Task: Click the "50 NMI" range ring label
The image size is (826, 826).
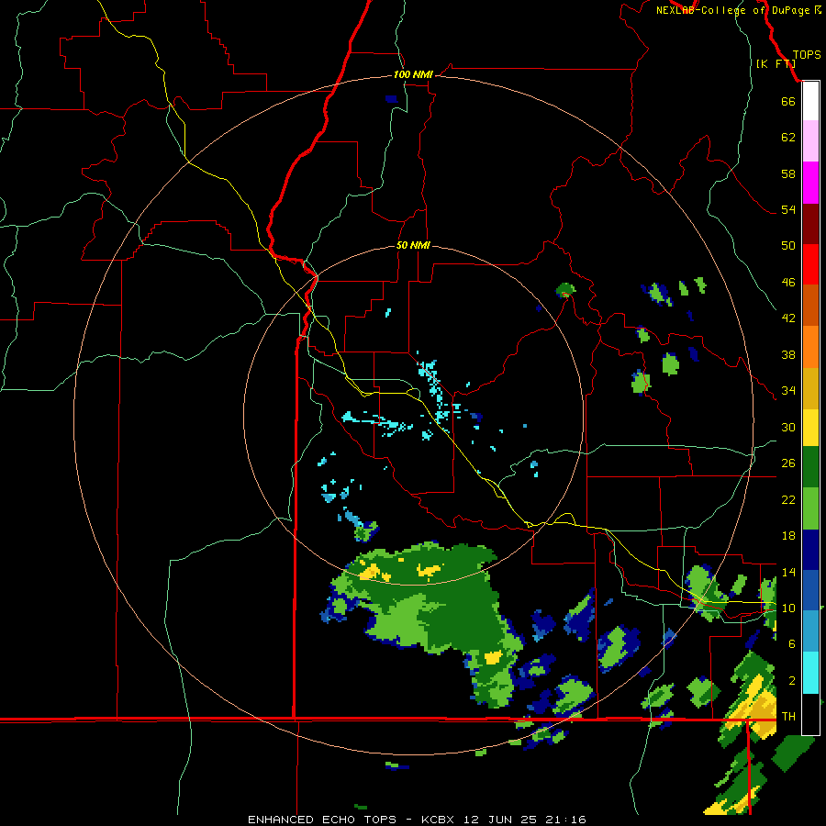Action: point(413,245)
